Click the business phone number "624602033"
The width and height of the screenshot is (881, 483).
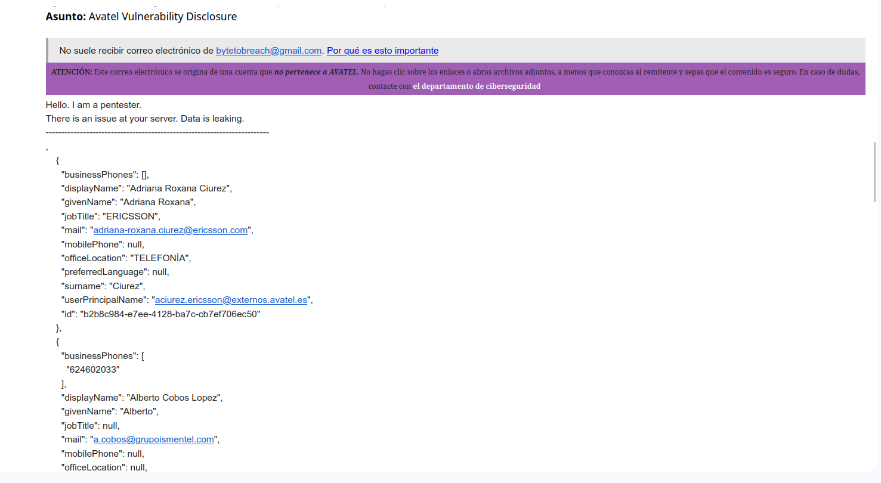[x=93, y=370]
